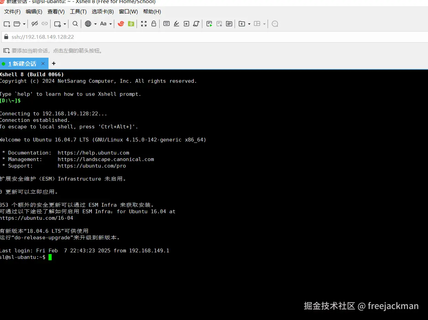
Task: Launch Xmanager via the red swirl icon
Action: coord(121,24)
